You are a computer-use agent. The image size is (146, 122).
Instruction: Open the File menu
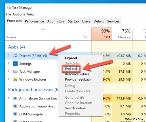point(9,14)
